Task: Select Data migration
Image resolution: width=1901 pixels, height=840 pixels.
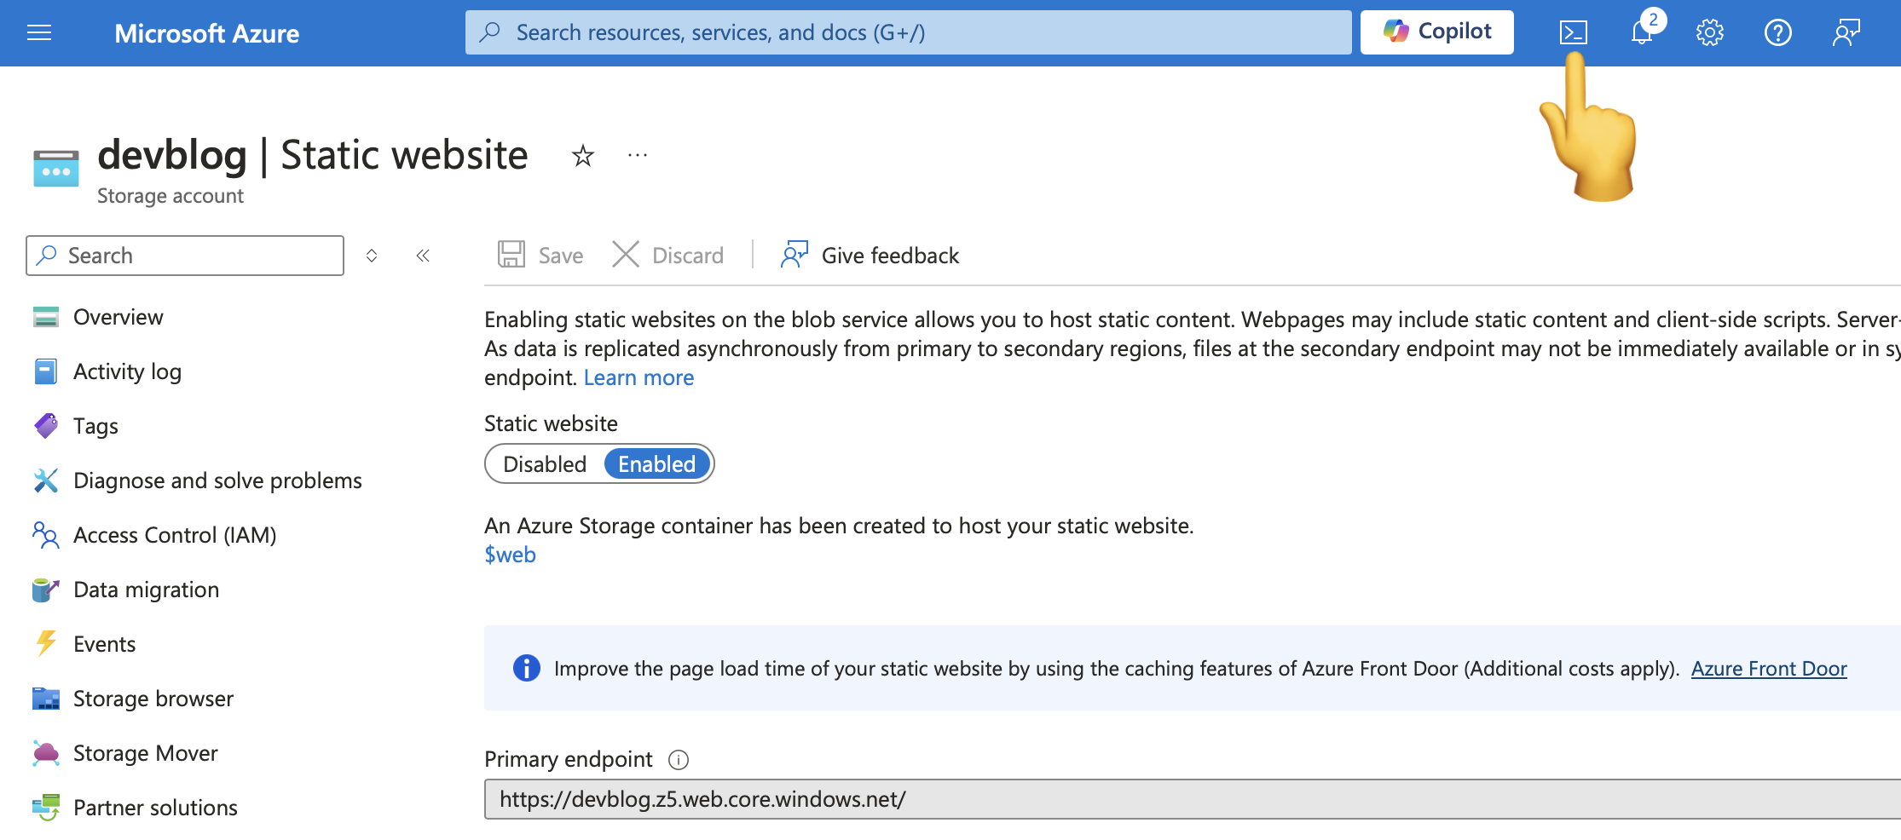Action: click(146, 589)
